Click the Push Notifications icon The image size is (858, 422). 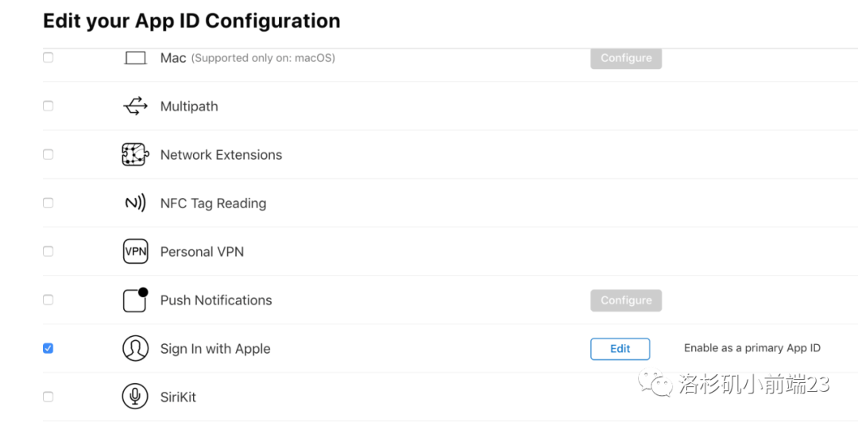(x=136, y=300)
